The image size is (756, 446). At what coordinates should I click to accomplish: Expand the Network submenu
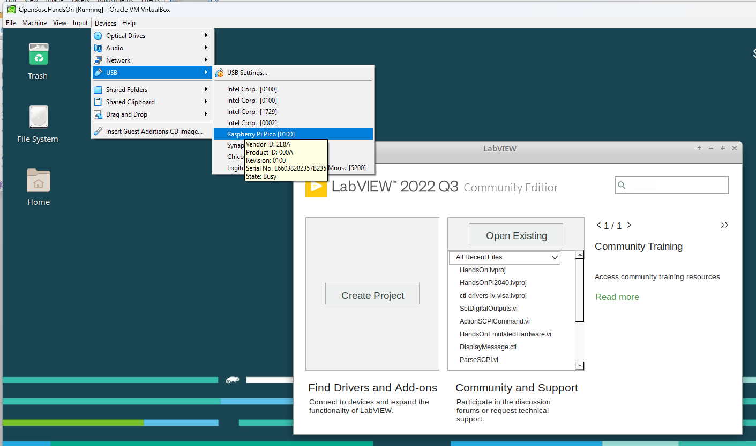click(x=206, y=60)
